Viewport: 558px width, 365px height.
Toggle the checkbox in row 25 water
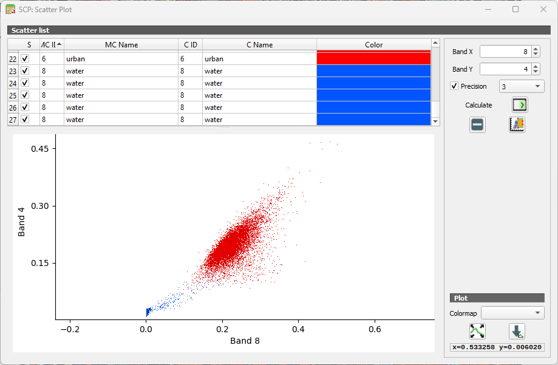pyautogui.click(x=25, y=95)
